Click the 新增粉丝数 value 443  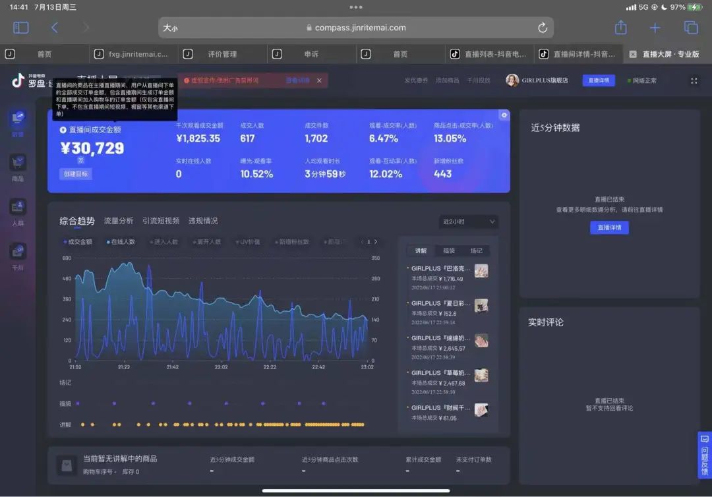click(443, 174)
